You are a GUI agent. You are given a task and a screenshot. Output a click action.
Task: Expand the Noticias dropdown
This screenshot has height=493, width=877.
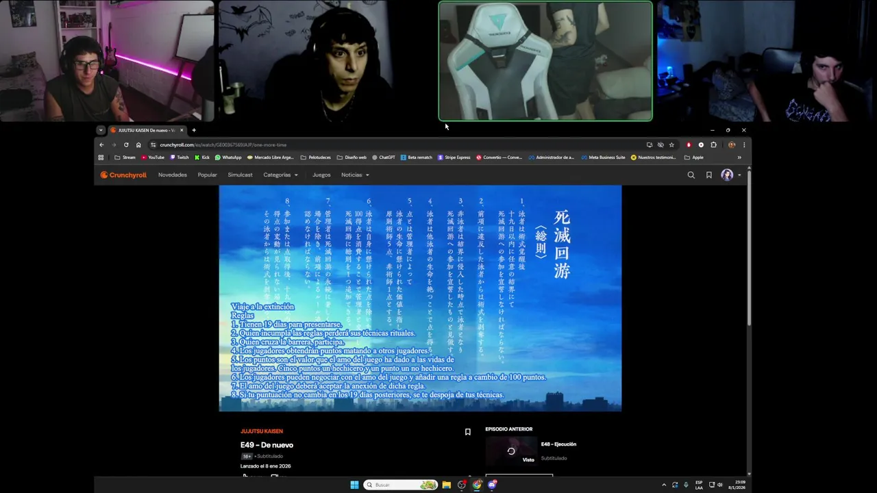point(355,175)
